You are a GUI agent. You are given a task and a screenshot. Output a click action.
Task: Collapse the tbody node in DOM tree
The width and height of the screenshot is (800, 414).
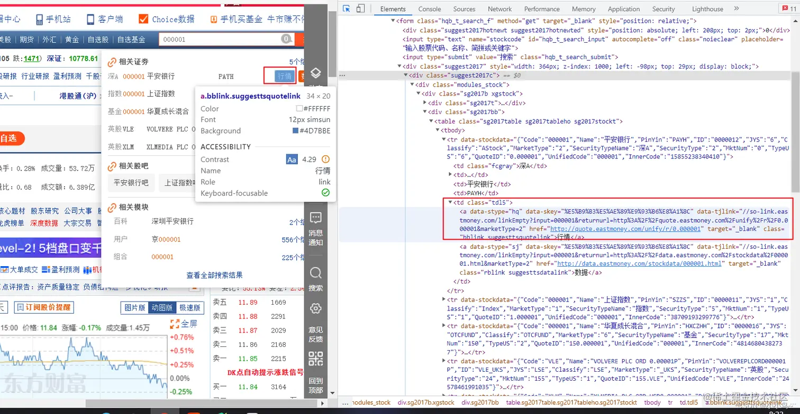click(x=438, y=130)
